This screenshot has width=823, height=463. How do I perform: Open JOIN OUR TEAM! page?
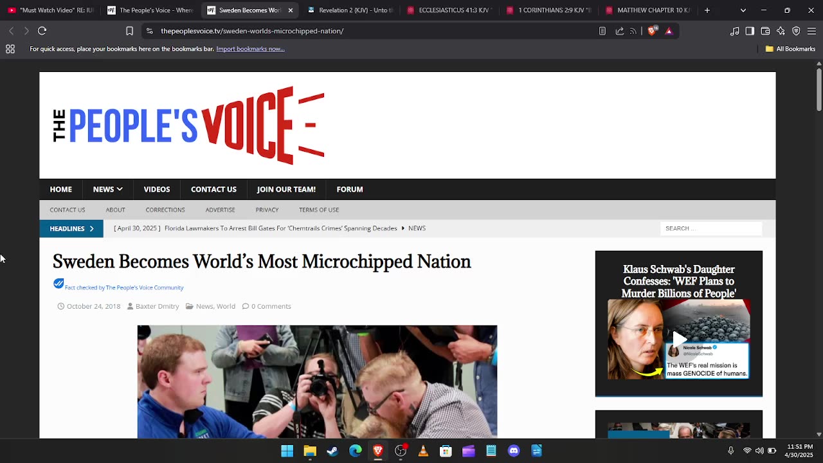[x=286, y=189]
